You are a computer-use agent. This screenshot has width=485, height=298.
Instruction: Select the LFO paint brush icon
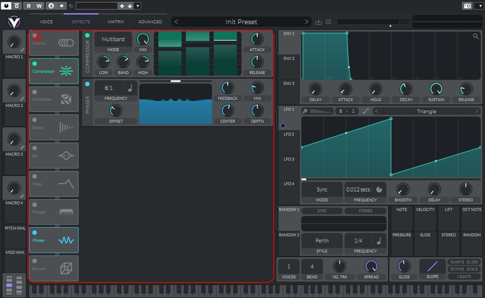tap(305, 111)
